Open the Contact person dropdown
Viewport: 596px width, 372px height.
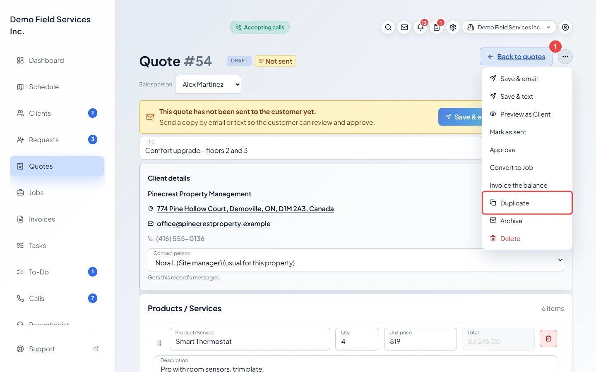pyautogui.click(x=356, y=260)
